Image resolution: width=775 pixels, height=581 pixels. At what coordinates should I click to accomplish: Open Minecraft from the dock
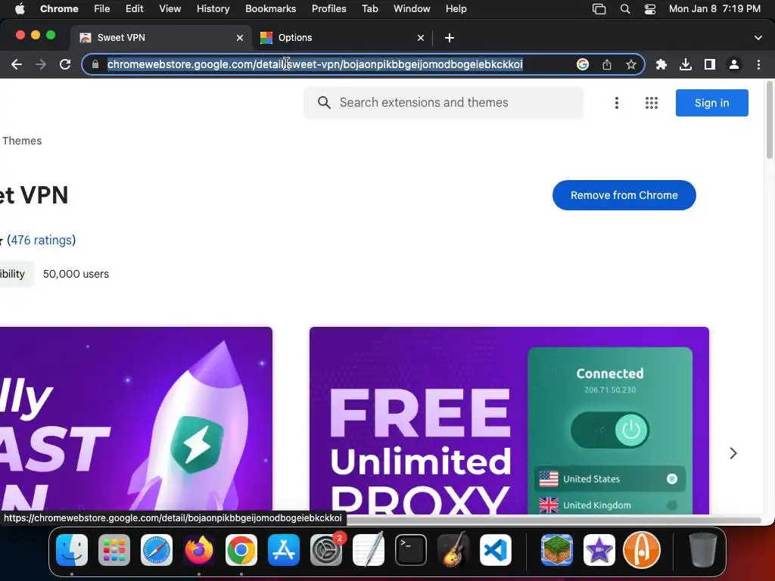556,550
